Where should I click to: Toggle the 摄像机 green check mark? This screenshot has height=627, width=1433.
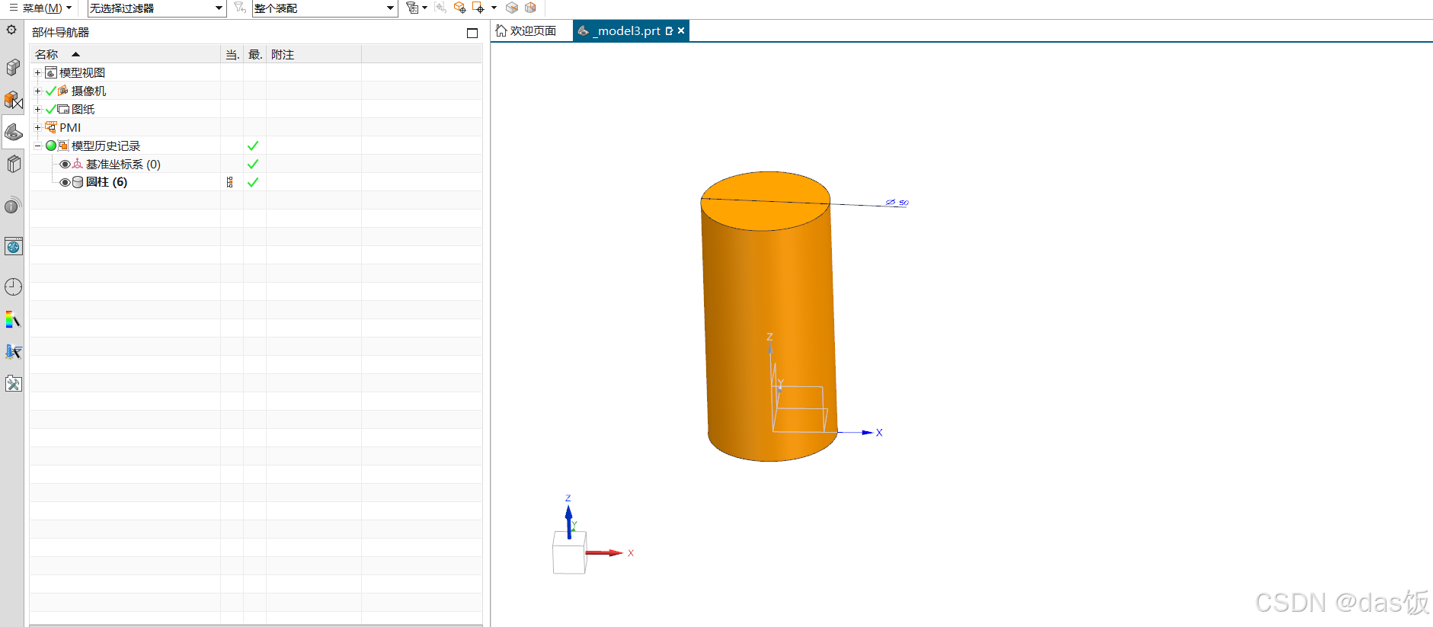tap(51, 91)
